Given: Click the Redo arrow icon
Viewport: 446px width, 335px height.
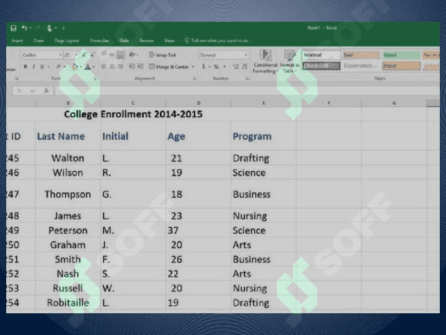Looking at the screenshot, I should (x=38, y=28).
